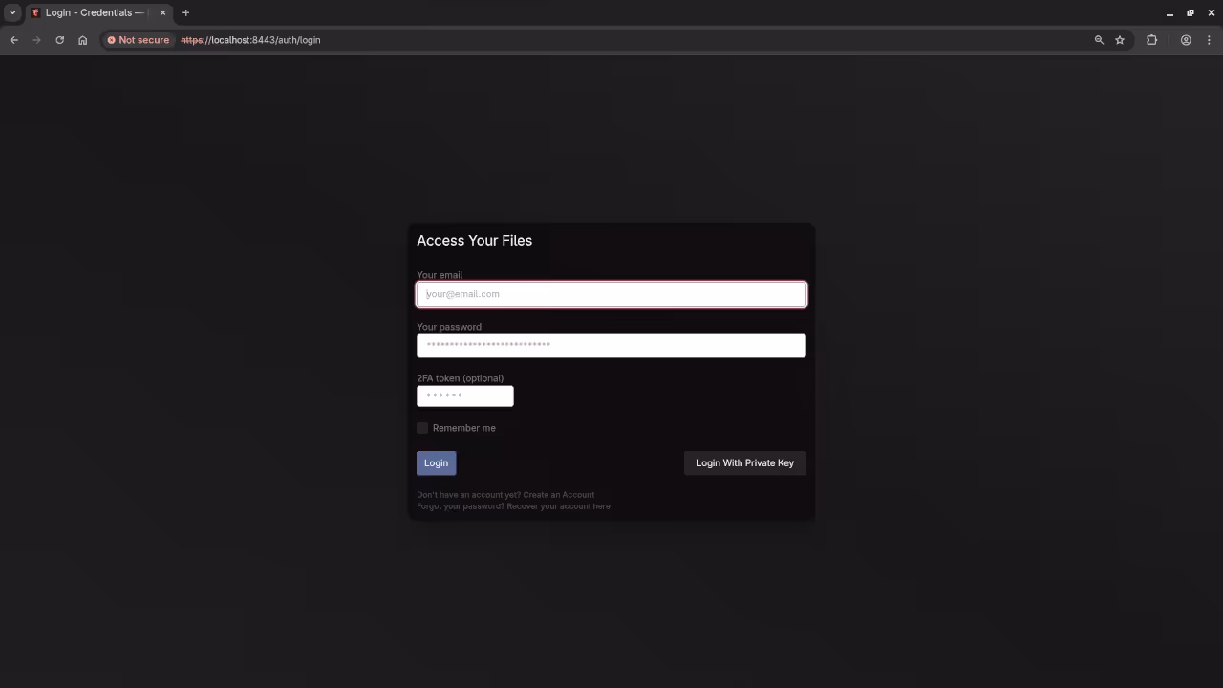Open the zoom/search in page tool

click(x=1099, y=40)
